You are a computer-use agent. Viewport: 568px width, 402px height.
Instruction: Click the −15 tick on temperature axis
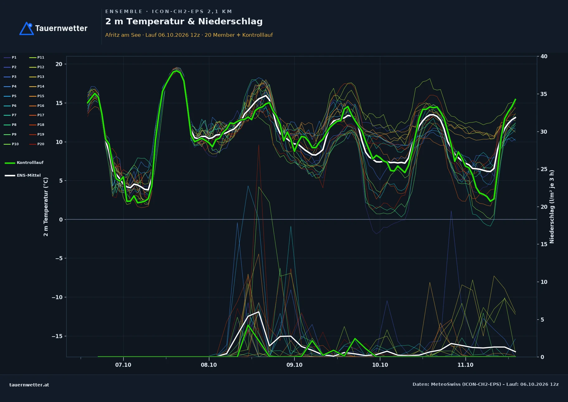pyautogui.click(x=57, y=336)
